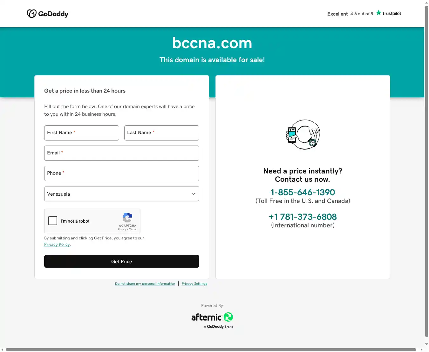Image resolution: width=429 pixels, height=352 pixels.
Task: Click the GoDaddy logo
Action: click(x=48, y=14)
